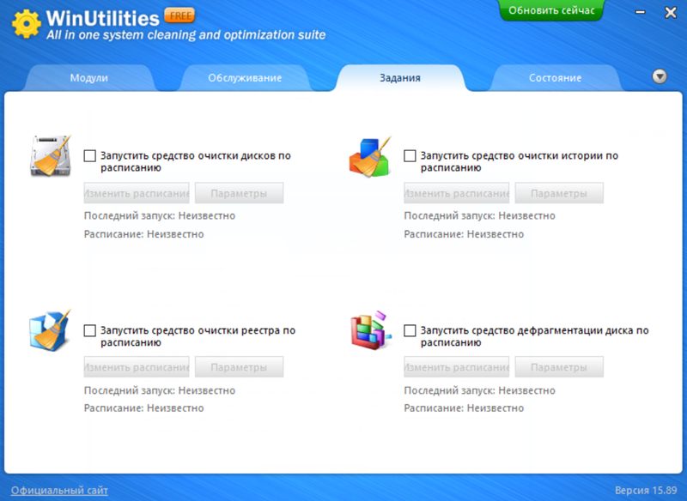Click the Обновить сейчас button

[551, 10]
